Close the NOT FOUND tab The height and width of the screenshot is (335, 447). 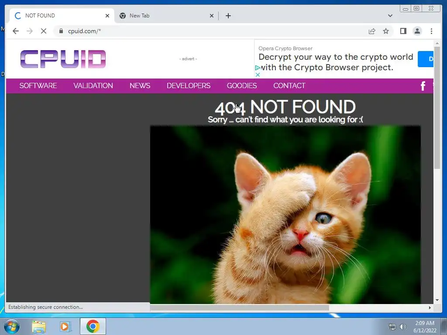(107, 16)
